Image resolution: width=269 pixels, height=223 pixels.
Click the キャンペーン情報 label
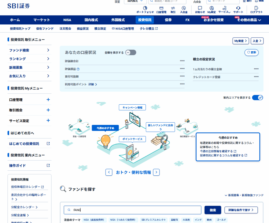(x=132, y=107)
